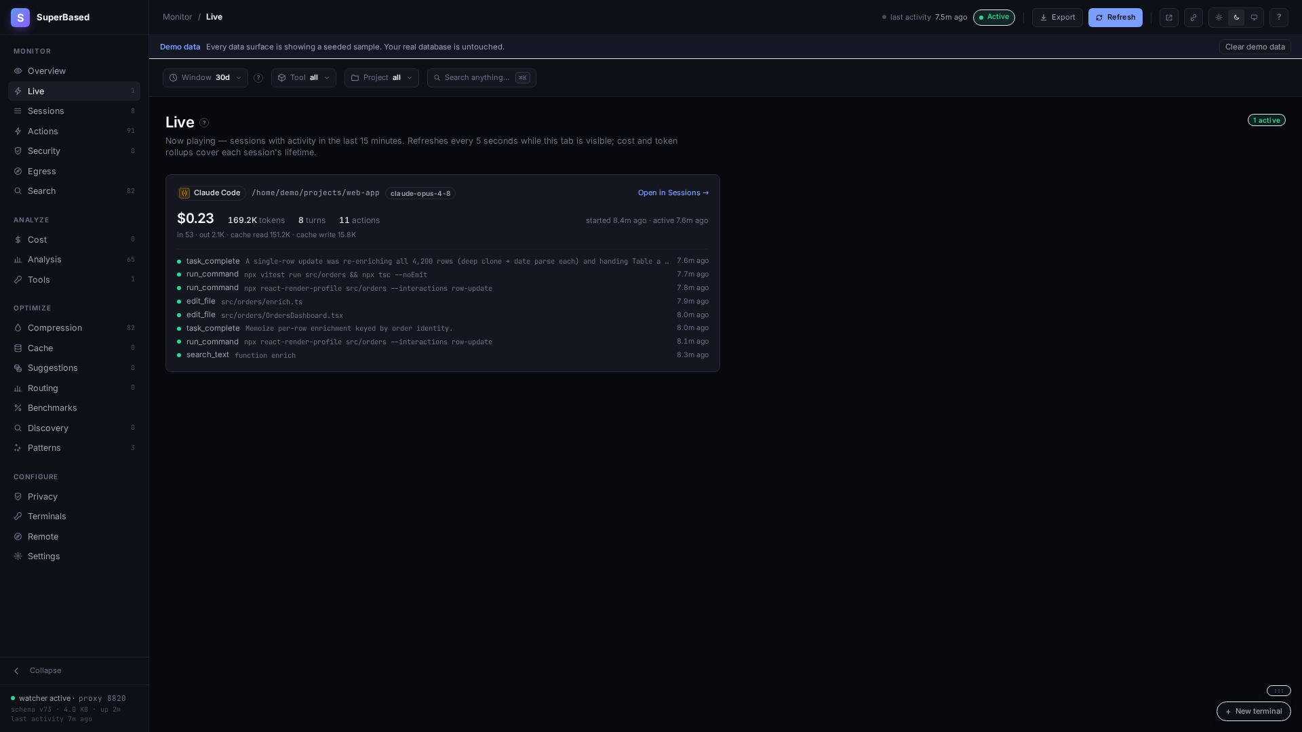Image resolution: width=1302 pixels, height=732 pixels.
Task: Open the Tool all filter dropdown
Action: [304, 78]
